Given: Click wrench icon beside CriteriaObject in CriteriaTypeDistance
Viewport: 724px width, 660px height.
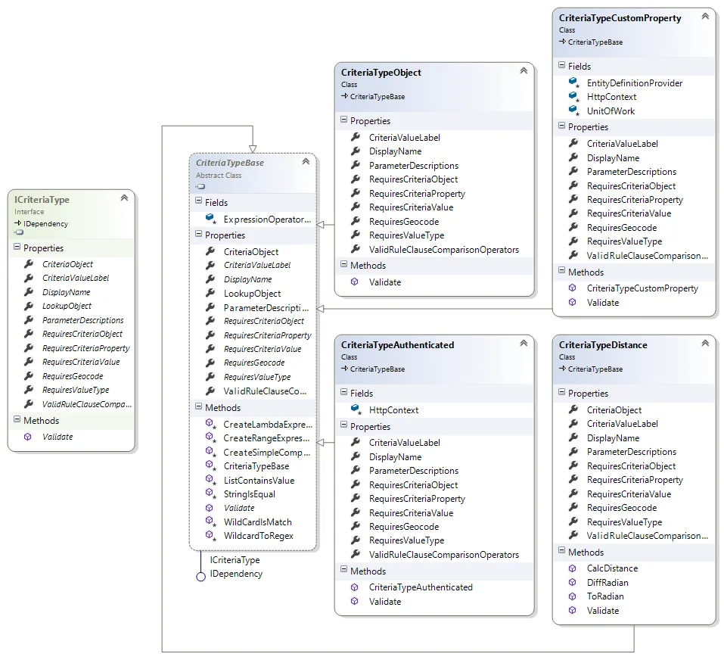Looking at the screenshot, I should [x=573, y=409].
